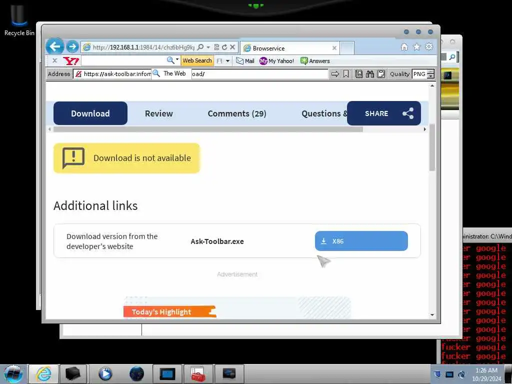Click the search icon in the background window
This screenshot has height=384, width=512.
452,57
